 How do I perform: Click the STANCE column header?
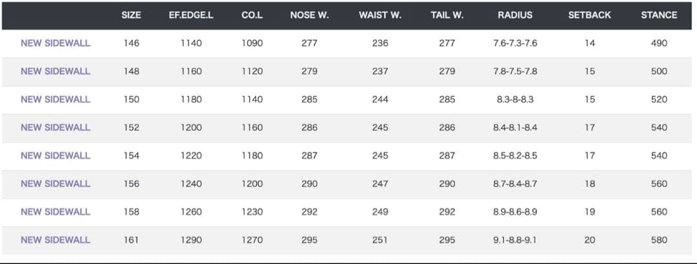pyautogui.click(x=659, y=15)
